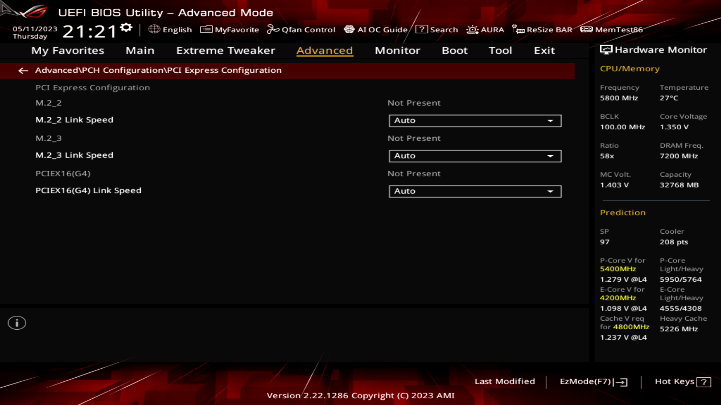721x405 pixels.
Task: Click the Search icon
Action: [421, 29]
